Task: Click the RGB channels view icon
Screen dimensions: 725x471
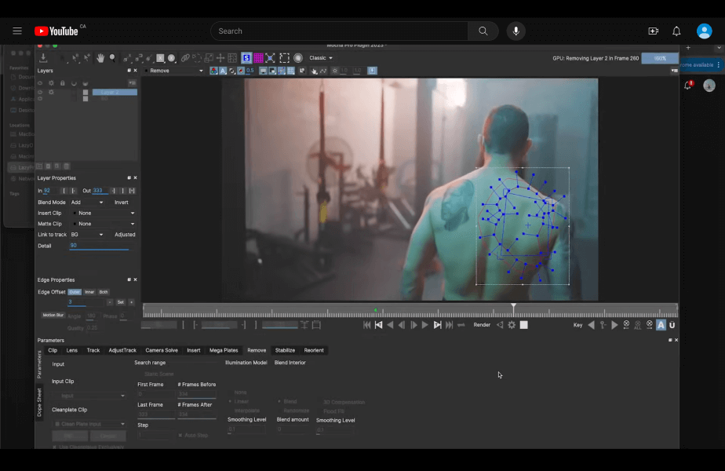Action: tap(213, 71)
